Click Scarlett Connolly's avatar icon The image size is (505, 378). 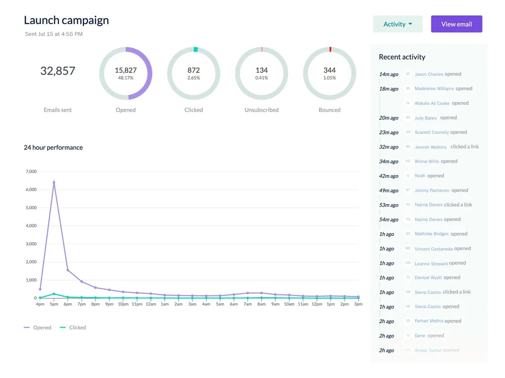(x=408, y=132)
